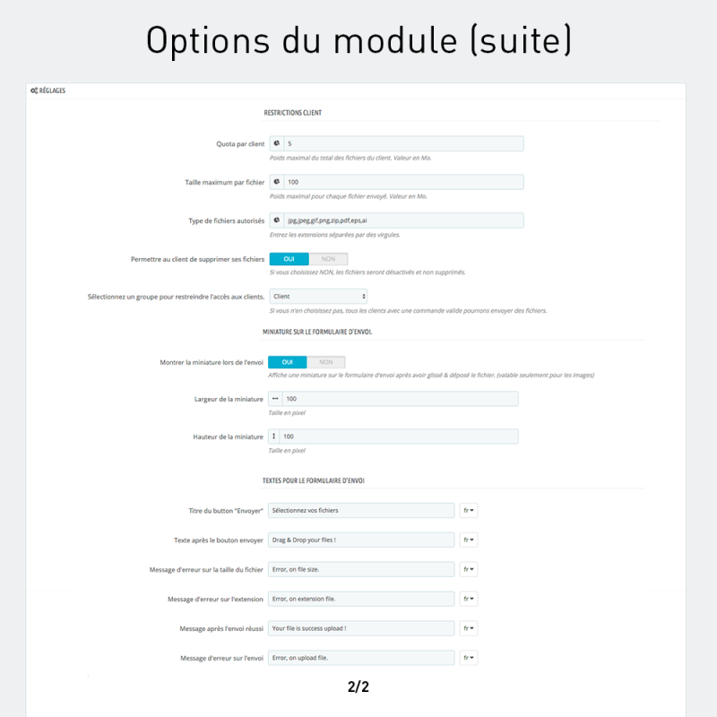Enable OUI for client file deletion

(x=288, y=258)
